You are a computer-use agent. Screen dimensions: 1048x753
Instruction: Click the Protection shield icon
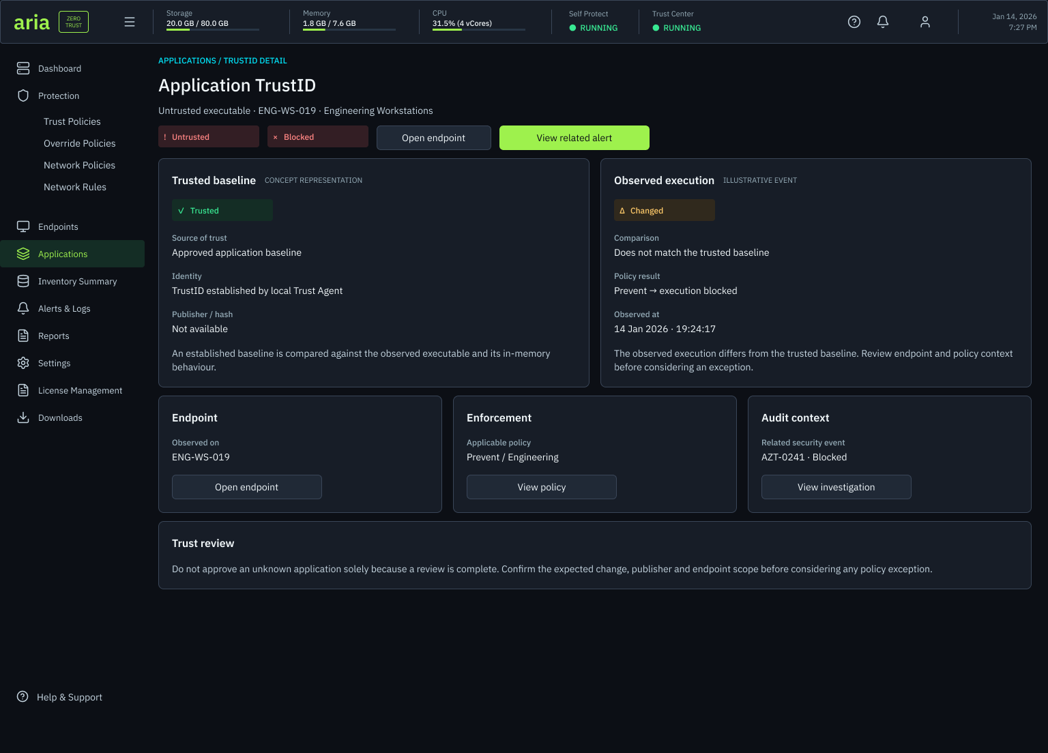coord(23,95)
